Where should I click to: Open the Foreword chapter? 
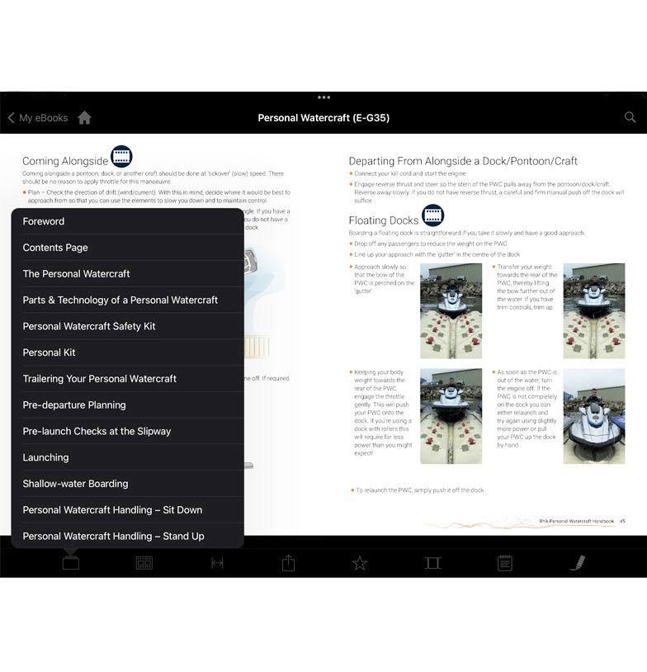coord(44,221)
